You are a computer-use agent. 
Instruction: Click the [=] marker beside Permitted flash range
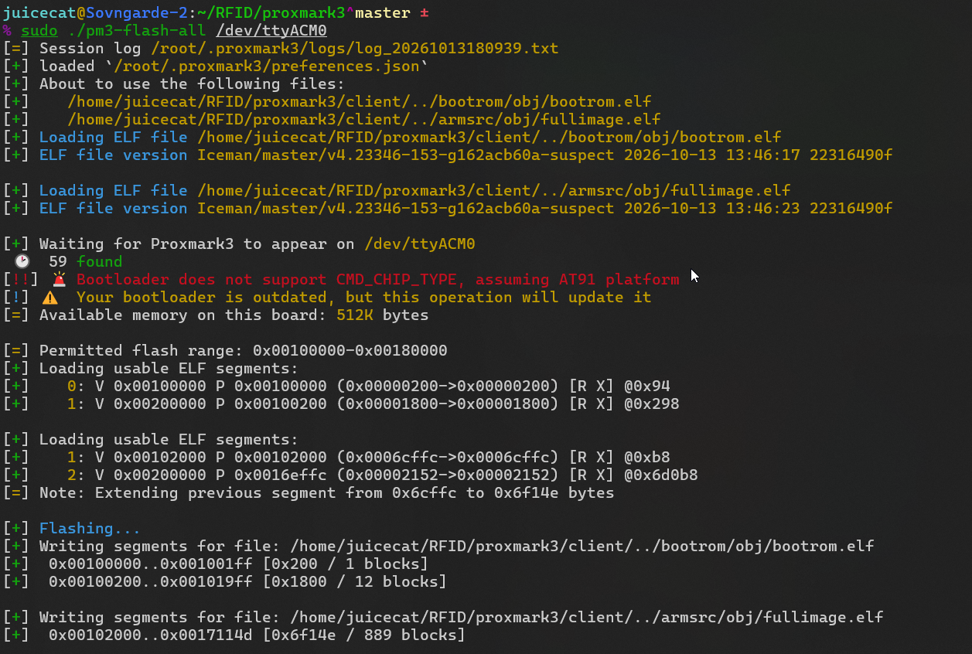pyautogui.click(x=15, y=350)
